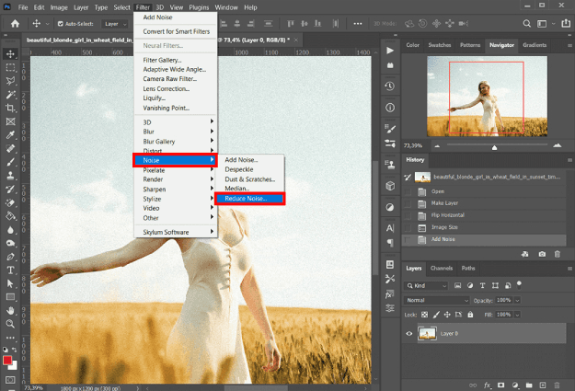Select the Type tool
This screenshot has height=391, width=575.
[10, 270]
